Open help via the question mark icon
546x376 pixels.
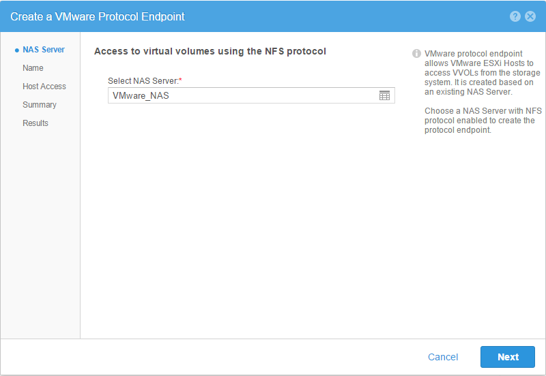pos(515,16)
